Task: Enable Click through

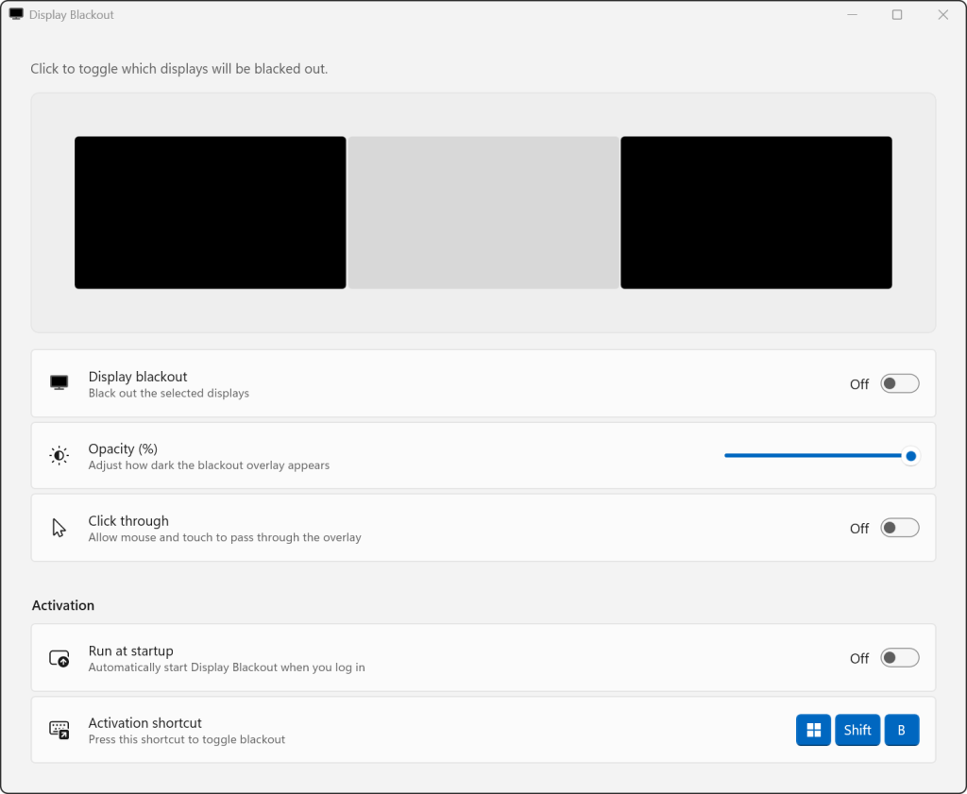Action: pos(899,527)
